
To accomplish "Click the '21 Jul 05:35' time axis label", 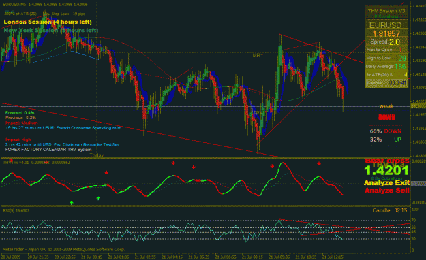I will 199,257.
